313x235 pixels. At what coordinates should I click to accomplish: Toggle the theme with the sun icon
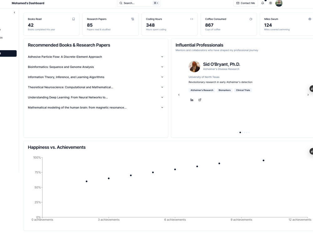pyautogui.click(x=270, y=3)
